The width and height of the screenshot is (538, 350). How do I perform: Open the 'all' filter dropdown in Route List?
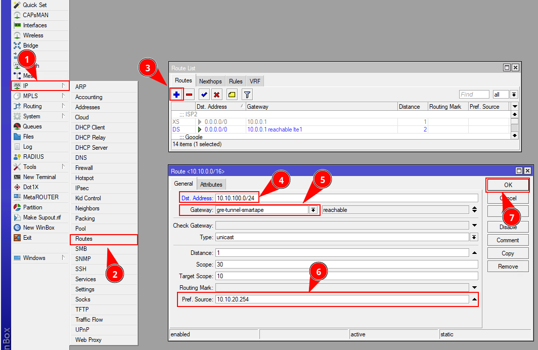pyautogui.click(x=514, y=95)
